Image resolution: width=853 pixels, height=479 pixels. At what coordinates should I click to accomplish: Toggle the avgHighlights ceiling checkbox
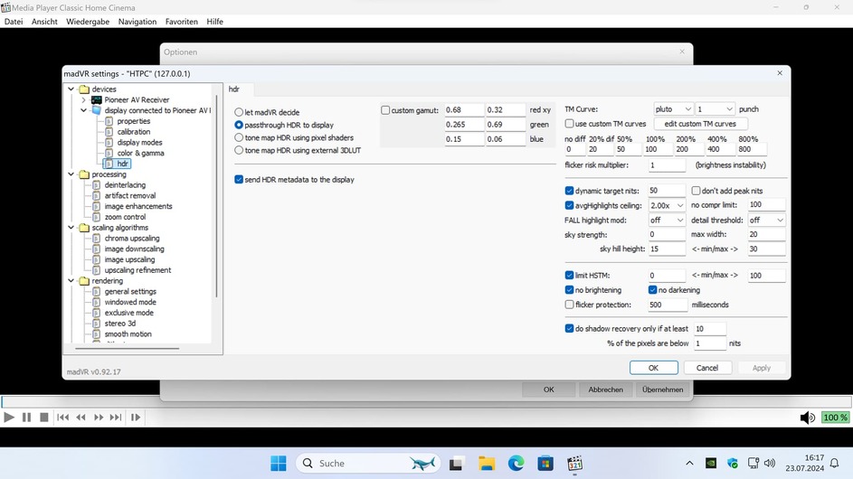(x=569, y=205)
